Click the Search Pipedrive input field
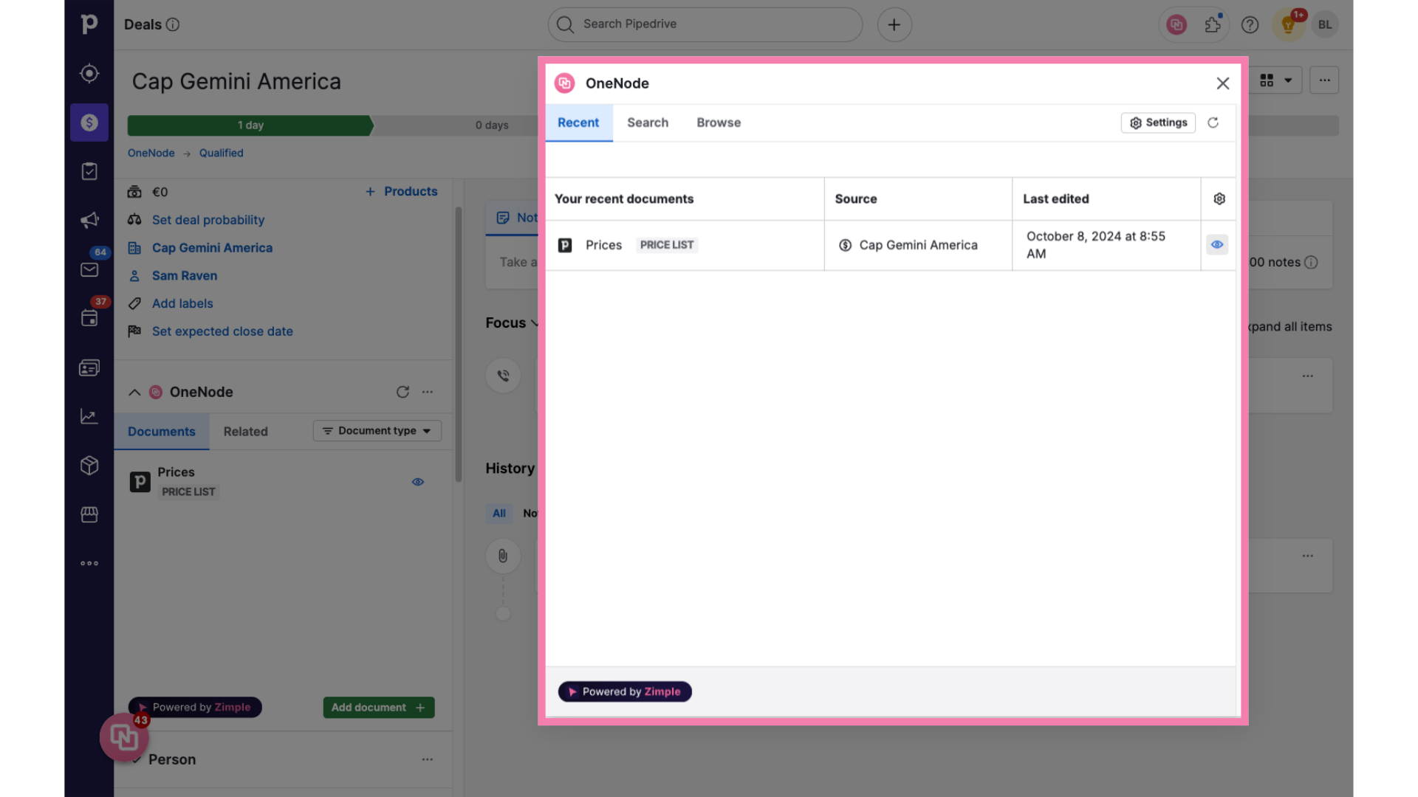 (705, 24)
